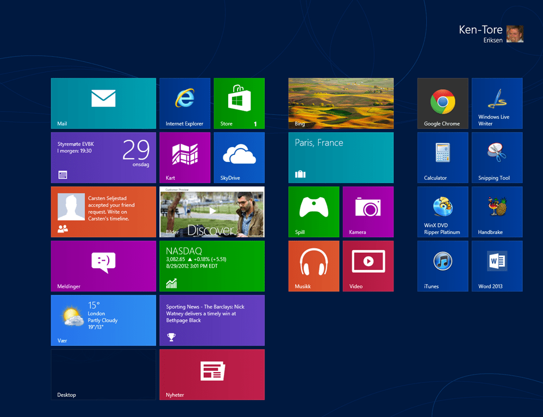Open the Store tile
The height and width of the screenshot is (417, 543).
pos(239,103)
